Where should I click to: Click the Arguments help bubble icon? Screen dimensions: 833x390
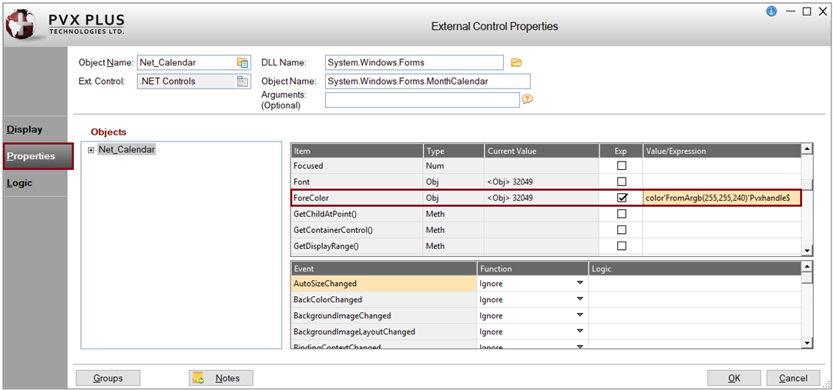[x=528, y=99]
